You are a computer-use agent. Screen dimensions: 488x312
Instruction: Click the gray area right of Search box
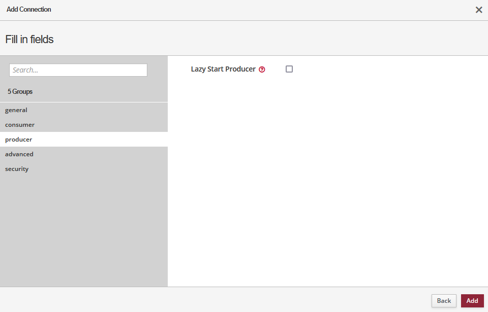point(157,70)
